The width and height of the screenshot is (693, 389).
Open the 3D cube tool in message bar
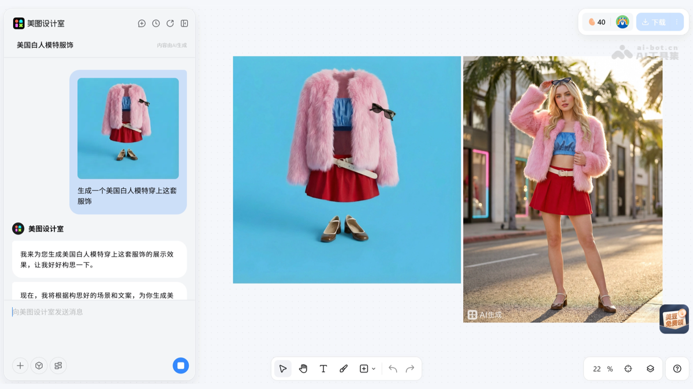point(39,365)
